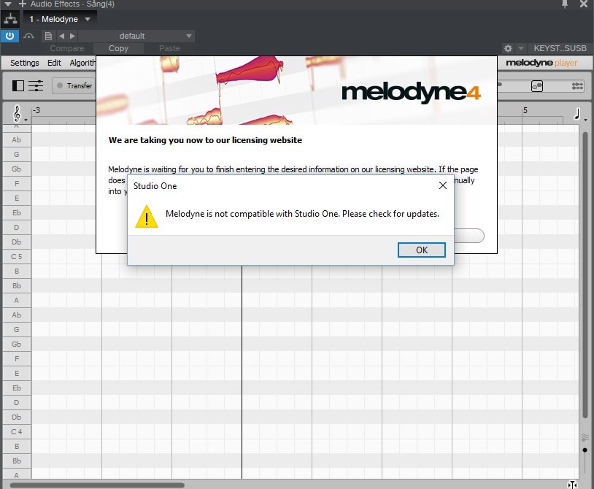The width and height of the screenshot is (594, 489).
Task: Click the vertical scrollbar of the note editor
Action: 585,274
